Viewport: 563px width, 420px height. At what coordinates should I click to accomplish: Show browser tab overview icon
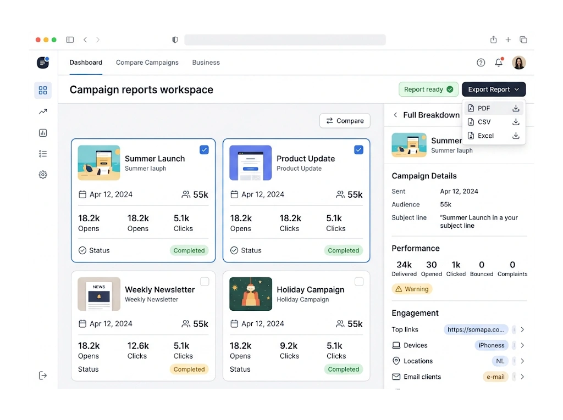[523, 40]
